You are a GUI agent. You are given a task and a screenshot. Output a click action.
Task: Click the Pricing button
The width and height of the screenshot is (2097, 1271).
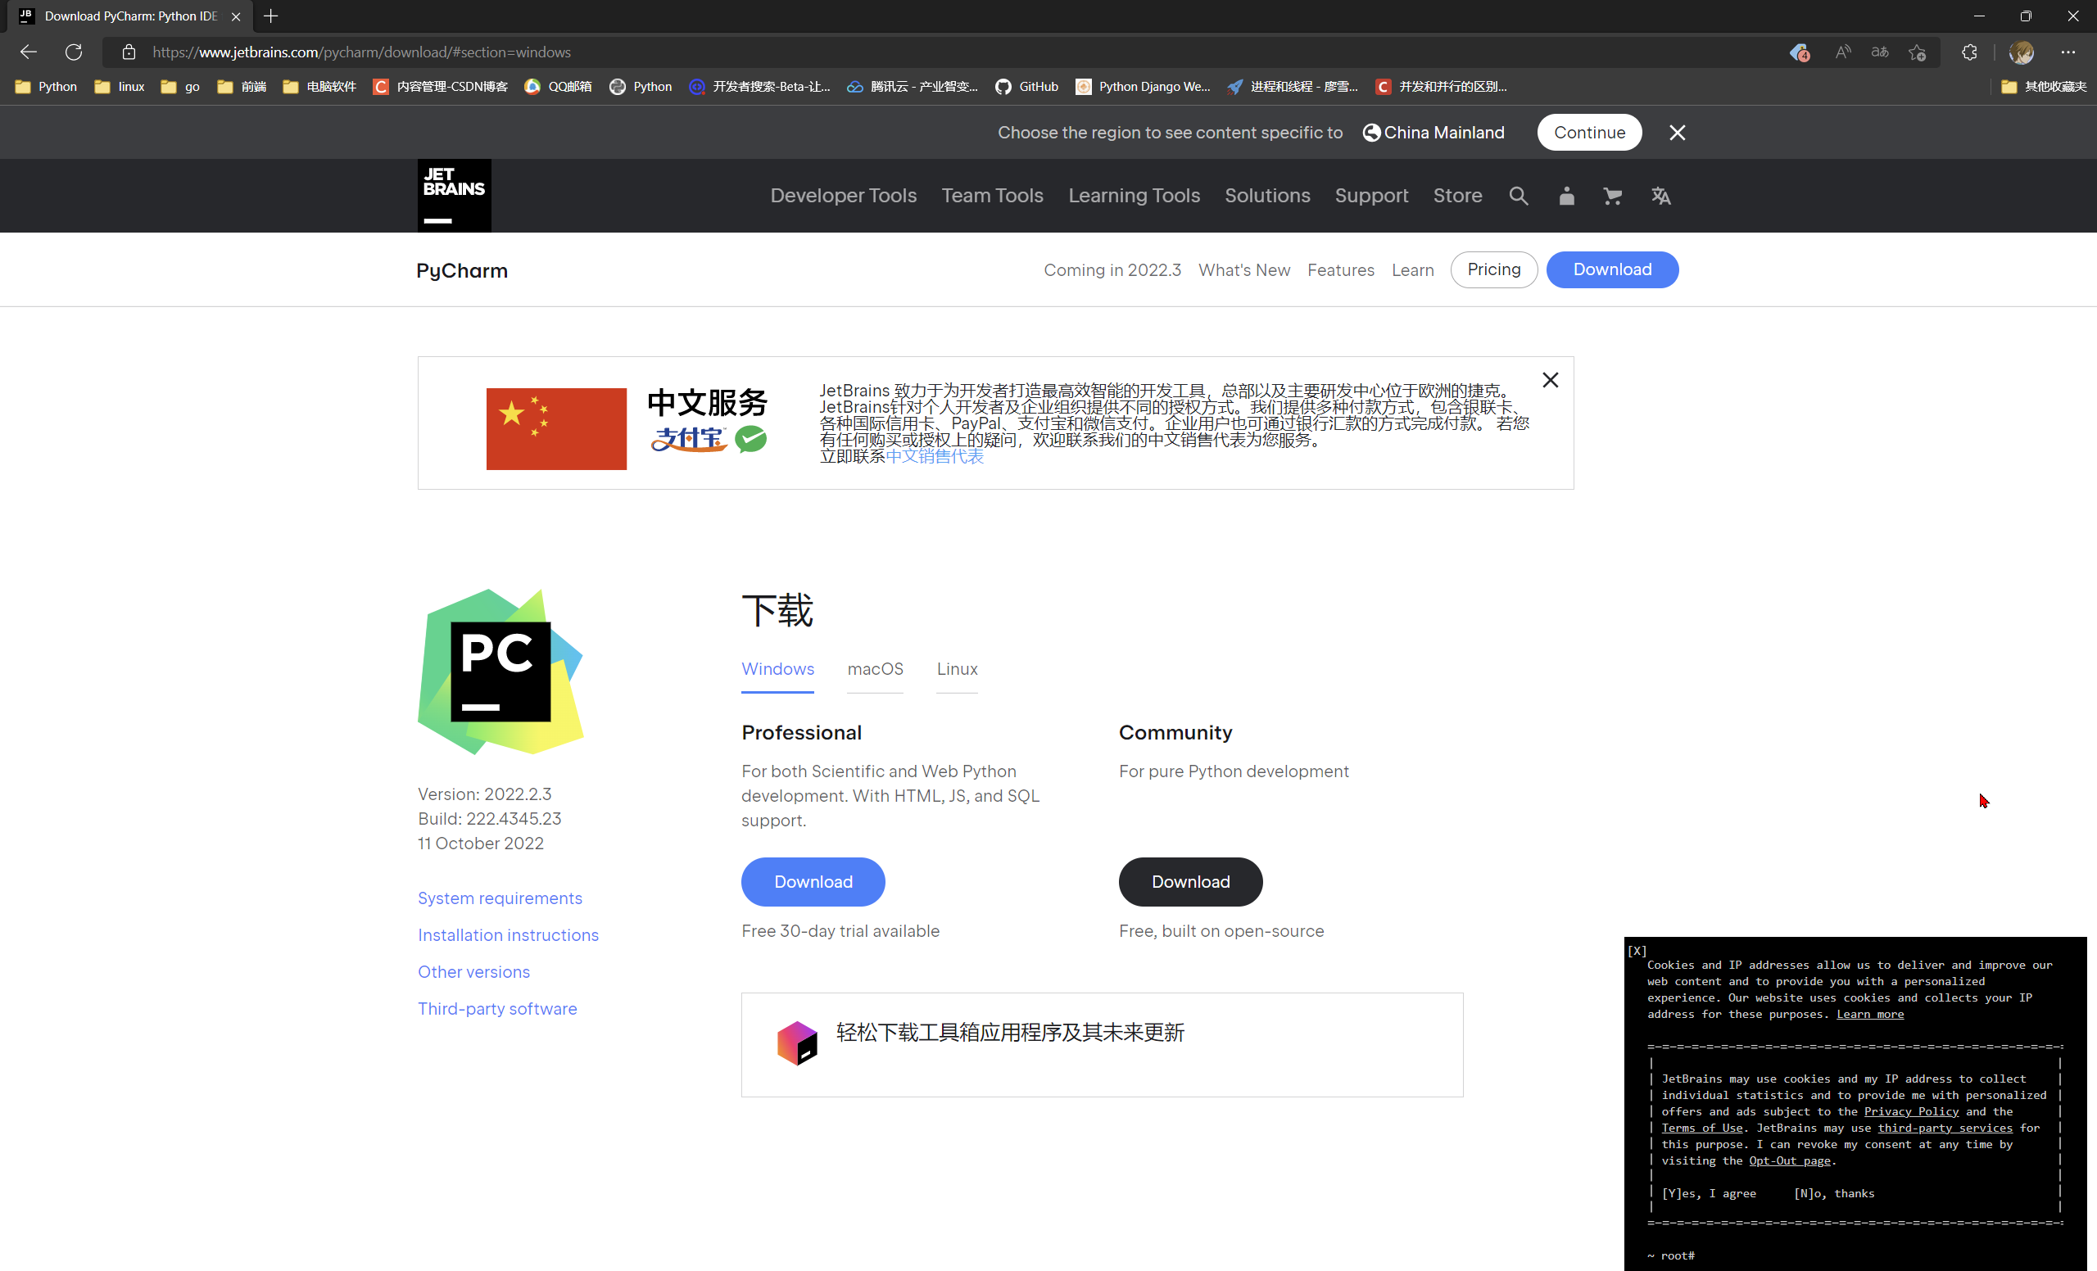tap(1493, 269)
